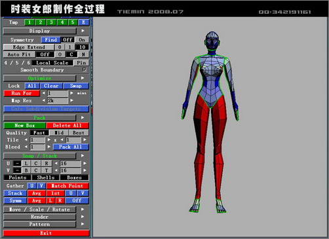Set Quality to Fast
The image size is (329, 239).
[x=39, y=133]
